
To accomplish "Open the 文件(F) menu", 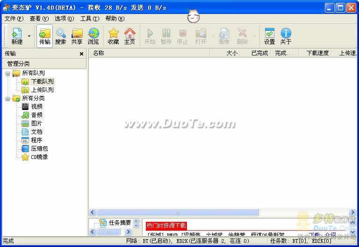I will [14, 19].
